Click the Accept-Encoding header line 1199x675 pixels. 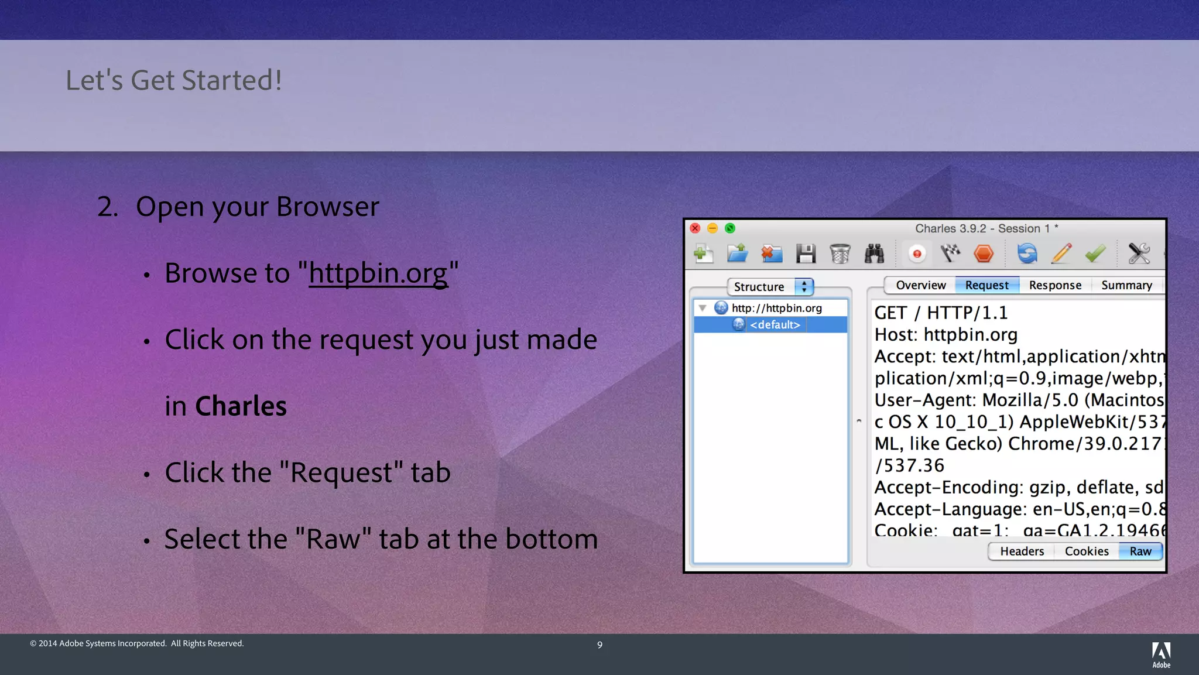[1019, 488]
